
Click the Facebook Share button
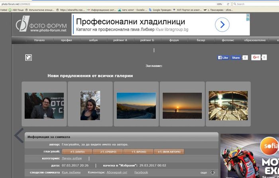click(x=236, y=58)
